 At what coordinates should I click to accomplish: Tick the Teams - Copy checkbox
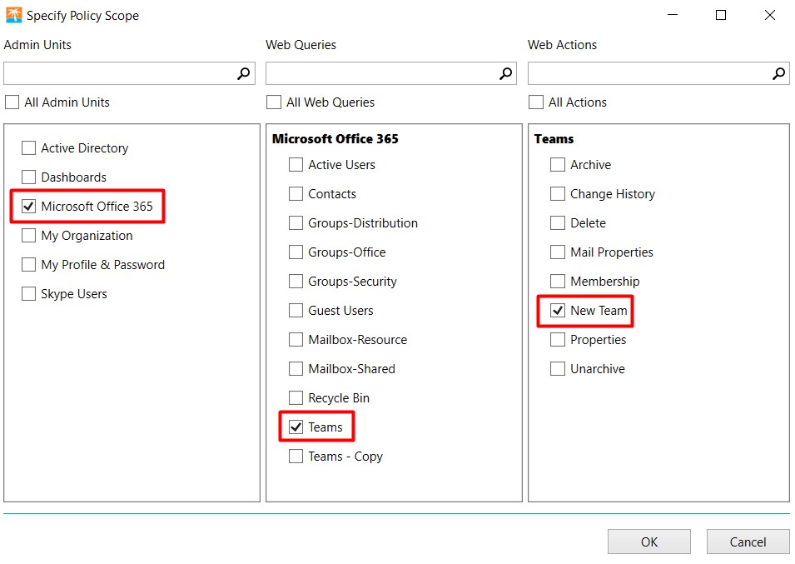[x=296, y=457]
